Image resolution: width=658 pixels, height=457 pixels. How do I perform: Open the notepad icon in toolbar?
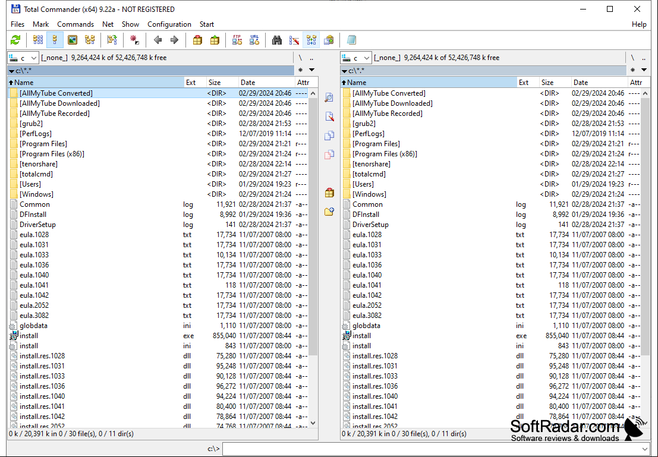pyautogui.click(x=351, y=40)
